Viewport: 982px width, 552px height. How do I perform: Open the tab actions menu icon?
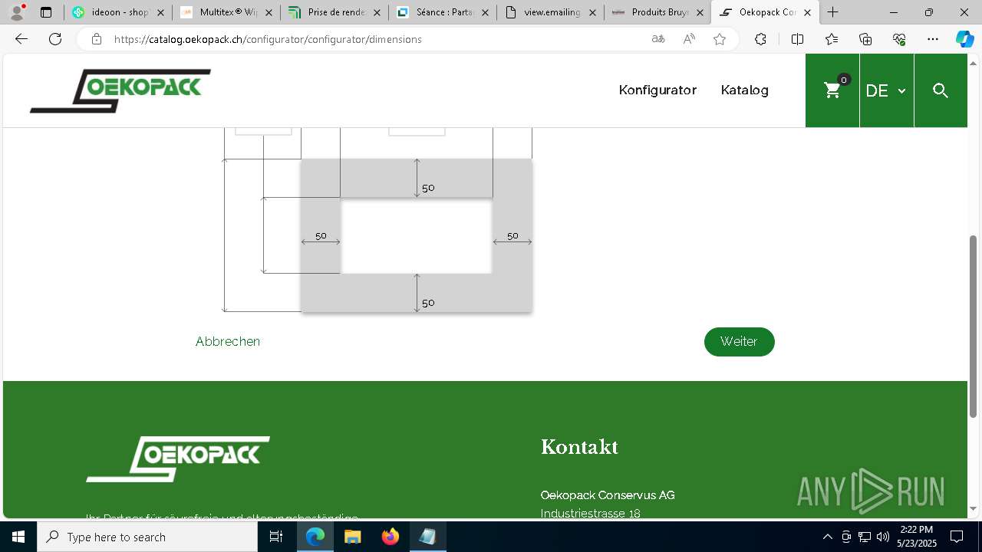[x=46, y=12]
